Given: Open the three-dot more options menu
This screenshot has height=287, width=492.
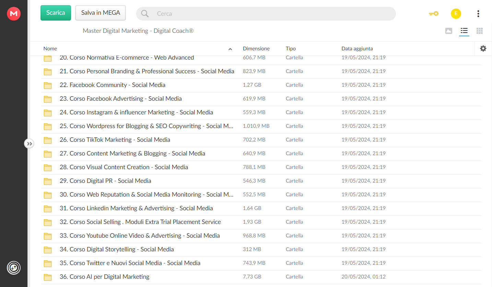Looking at the screenshot, I should (x=478, y=14).
